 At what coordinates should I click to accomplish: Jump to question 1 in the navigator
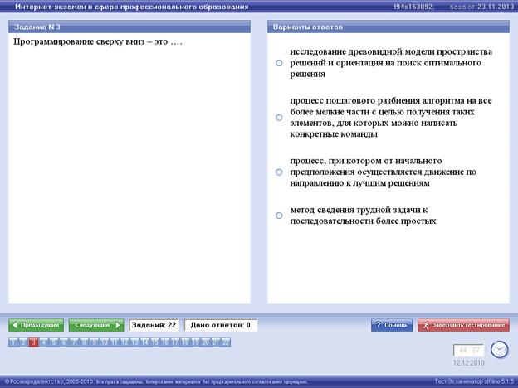(x=12, y=342)
